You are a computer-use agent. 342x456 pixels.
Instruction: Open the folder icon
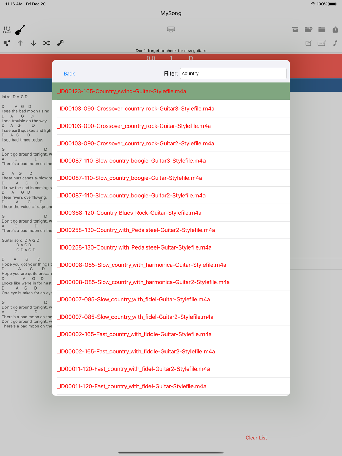pos(322,30)
